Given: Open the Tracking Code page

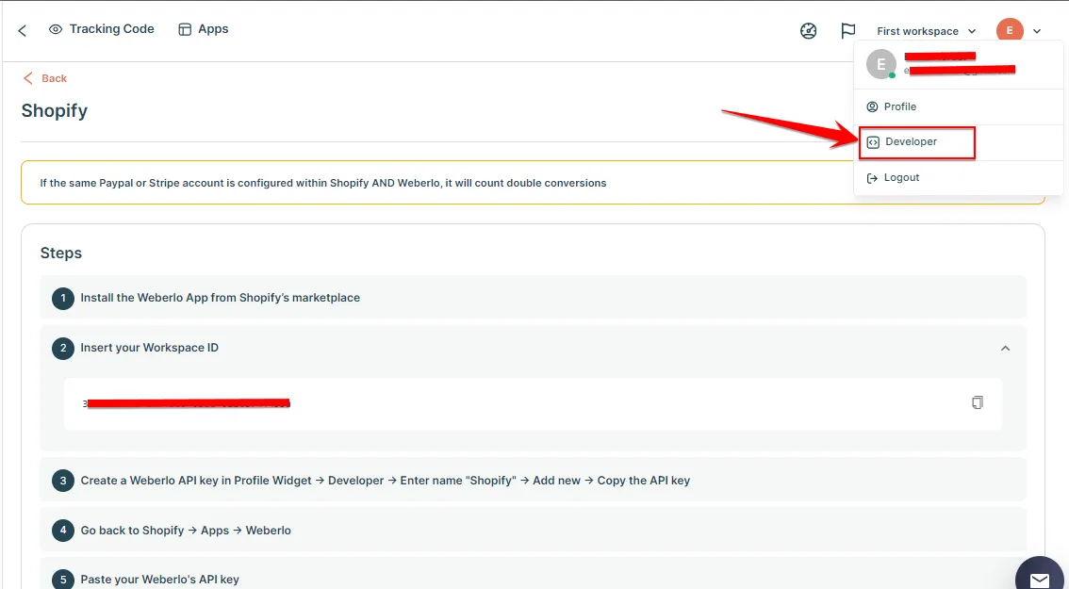Looking at the screenshot, I should [102, 29].
